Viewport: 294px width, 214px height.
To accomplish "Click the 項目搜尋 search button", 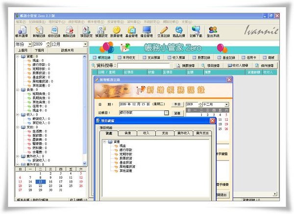I will click(211, 66).
